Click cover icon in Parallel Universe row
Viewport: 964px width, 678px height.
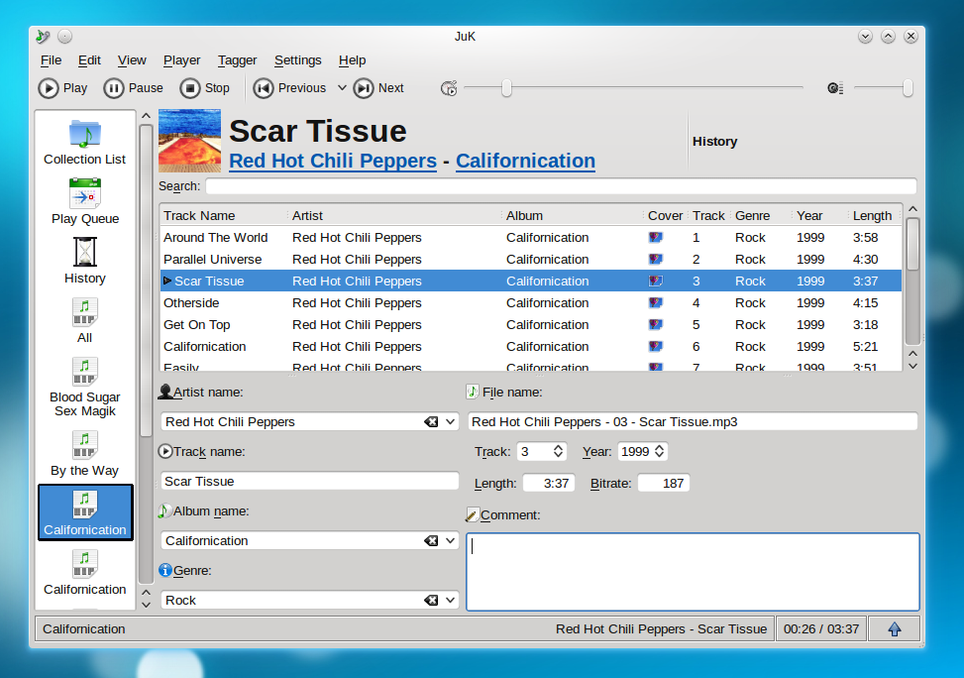(x=655, y=259)
